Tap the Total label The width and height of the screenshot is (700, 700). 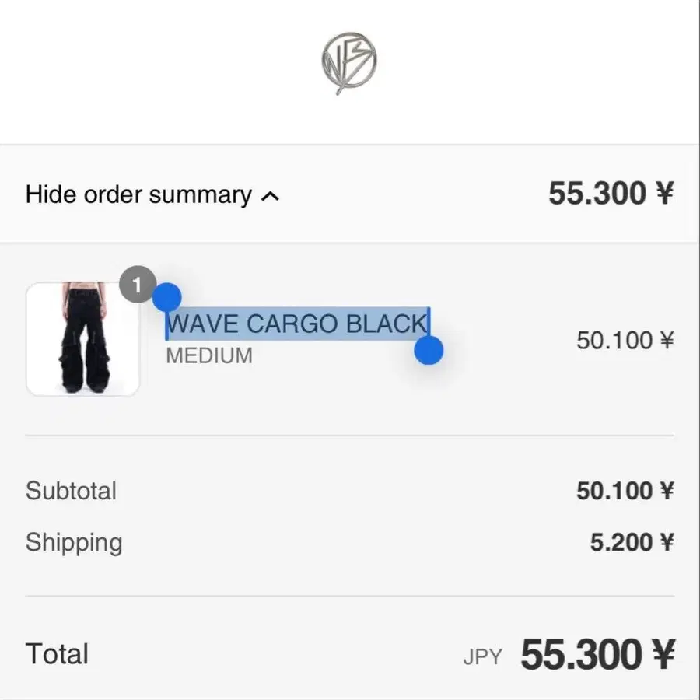(57, 654)
